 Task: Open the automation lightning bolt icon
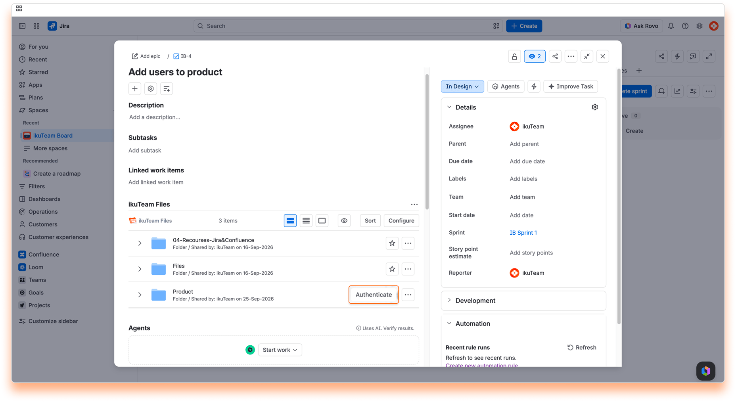(534, 86)
